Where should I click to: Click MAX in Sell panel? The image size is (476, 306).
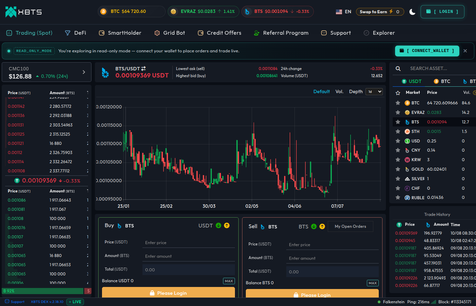pyautogui.click(x=373, y=283)
